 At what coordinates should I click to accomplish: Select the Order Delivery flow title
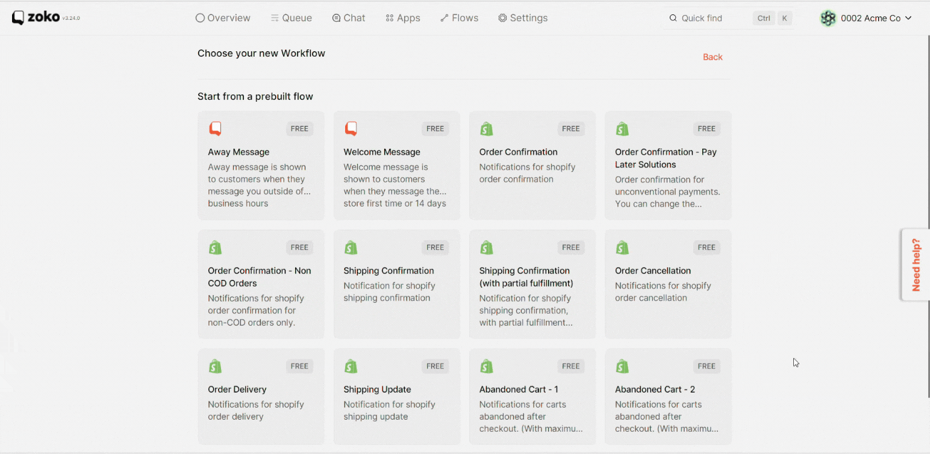[237, 390]
